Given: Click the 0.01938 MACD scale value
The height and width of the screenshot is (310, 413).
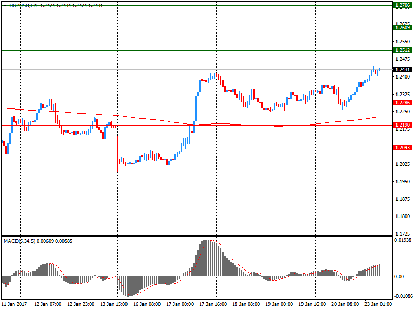Looking at the screenshot, I should point(403,240).
